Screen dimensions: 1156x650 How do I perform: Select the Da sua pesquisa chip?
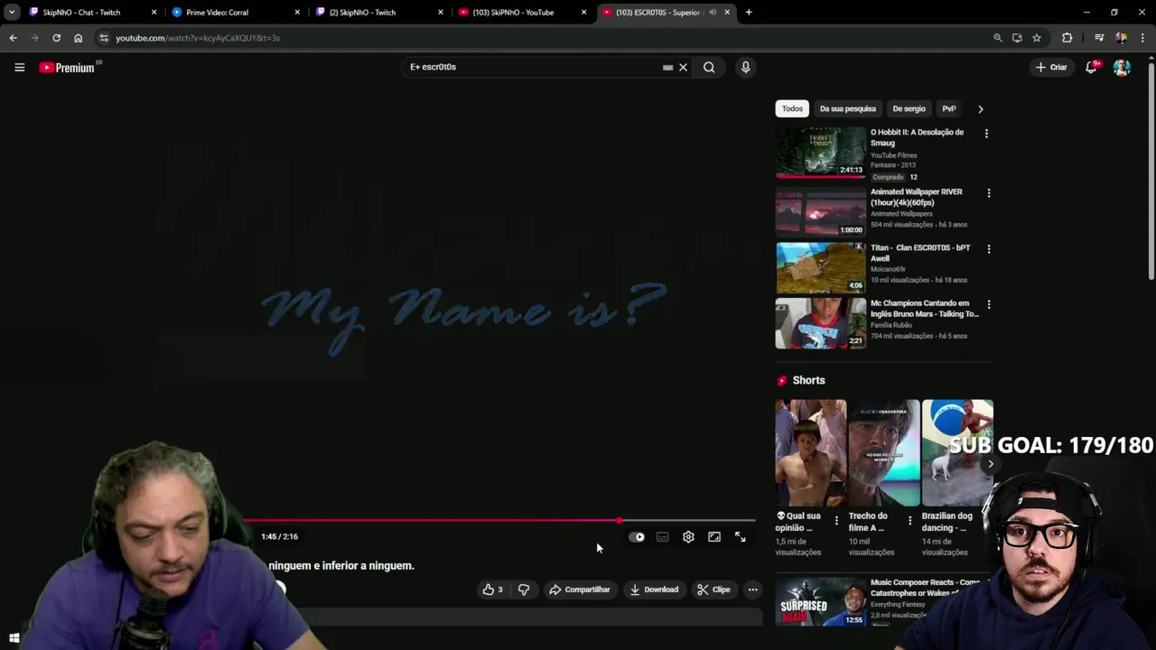pyautogui.click(x=848, y=108)
